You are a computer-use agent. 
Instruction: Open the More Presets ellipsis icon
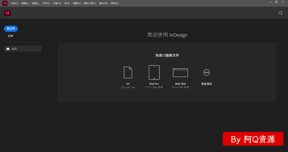(x=207, y=72)
